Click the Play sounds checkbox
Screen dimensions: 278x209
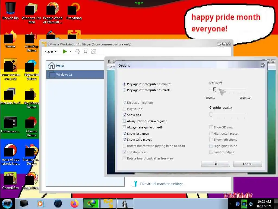[x=124, y=109]
